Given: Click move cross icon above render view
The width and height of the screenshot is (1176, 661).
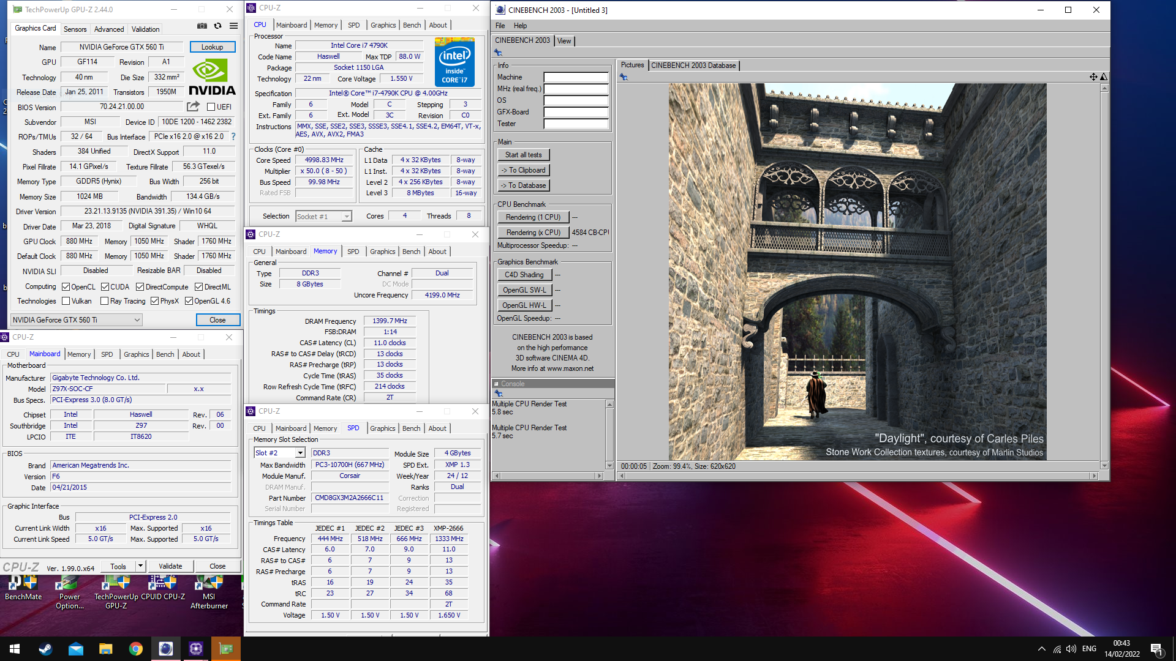Looking at the screenshot, I should tap(1093, 77).
